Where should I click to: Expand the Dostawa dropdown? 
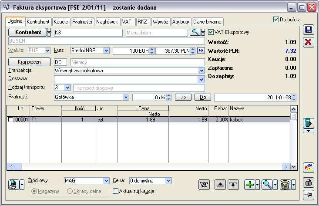coord(201,79)
